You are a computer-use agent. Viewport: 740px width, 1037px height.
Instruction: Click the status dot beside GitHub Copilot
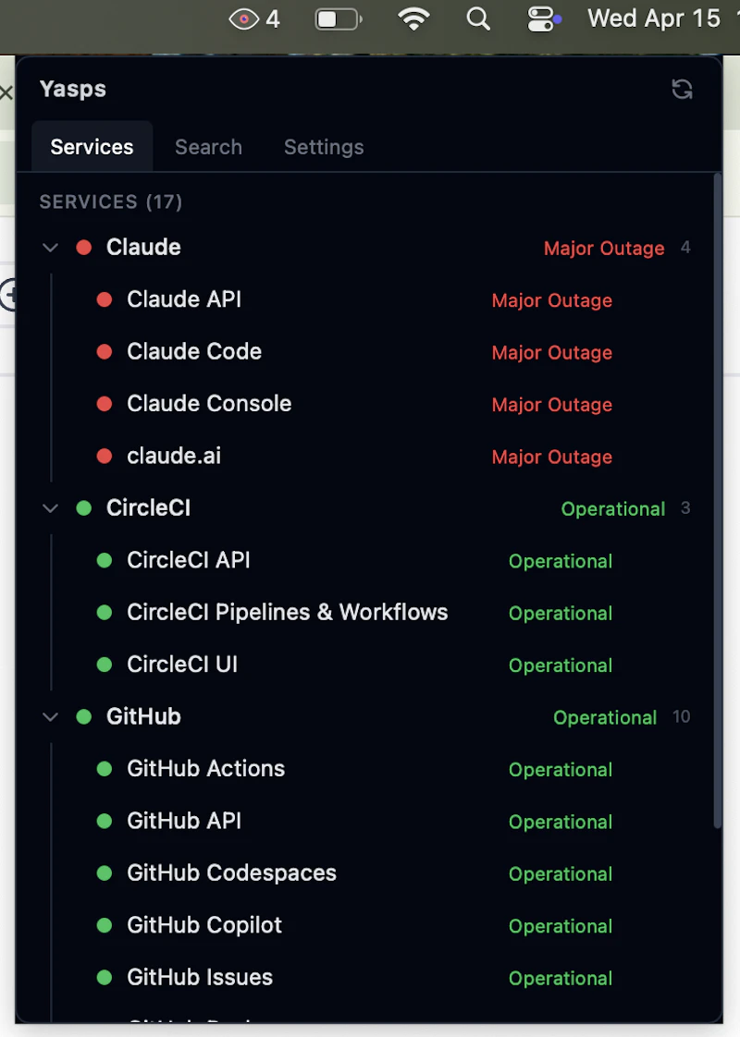104,925
